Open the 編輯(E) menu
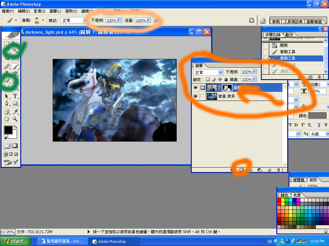 (24, 11)
